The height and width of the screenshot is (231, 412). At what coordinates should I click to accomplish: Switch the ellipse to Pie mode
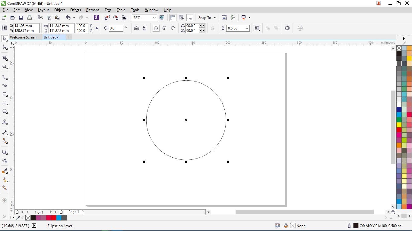[164, 28]
